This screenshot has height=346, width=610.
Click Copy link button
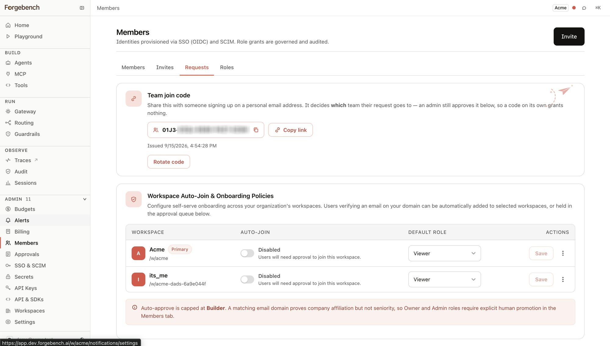[x=290, y=130]
